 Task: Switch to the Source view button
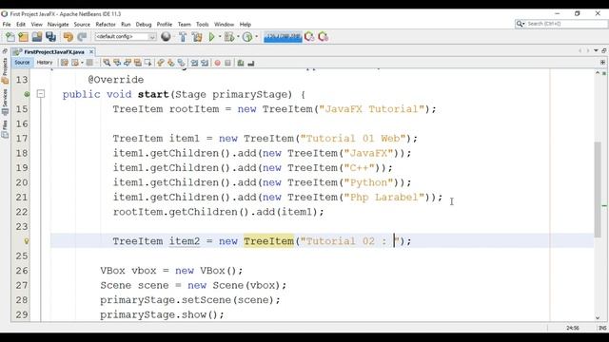pos(22,63)
